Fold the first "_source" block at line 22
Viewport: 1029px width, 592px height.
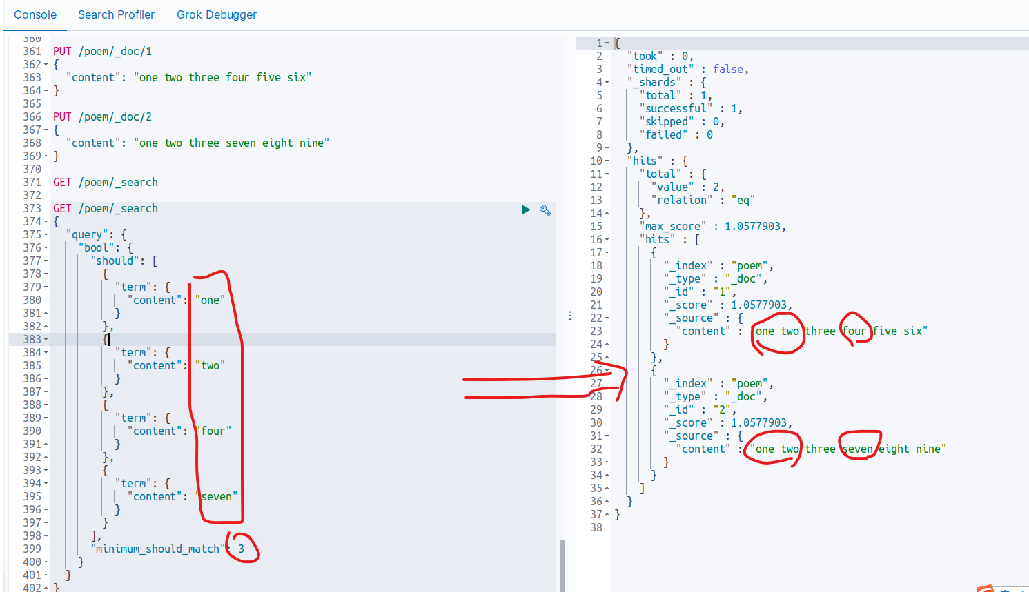click(607, 318)
